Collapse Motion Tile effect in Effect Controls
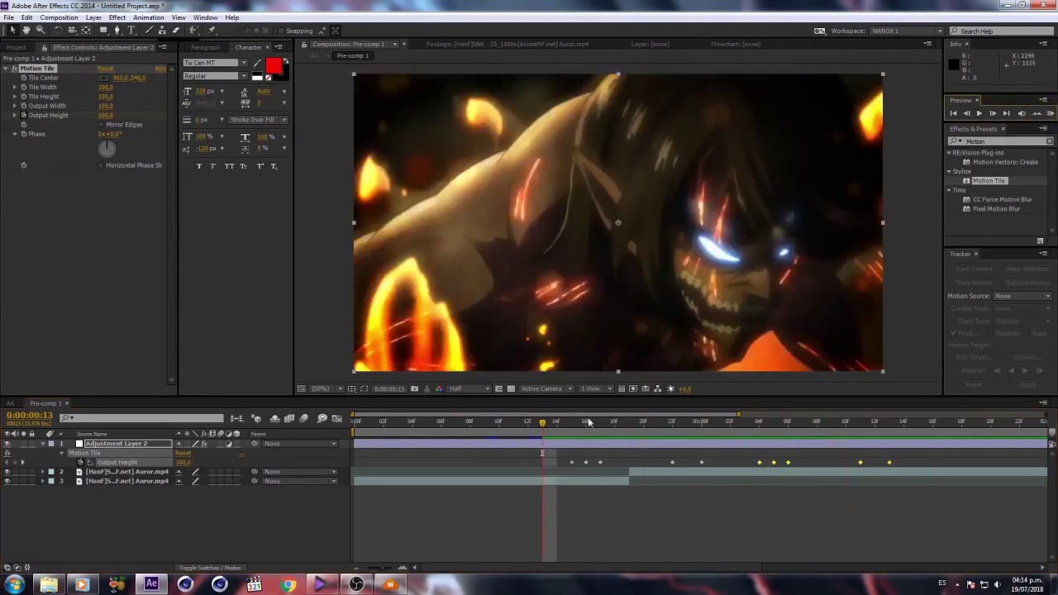 (5, 69)
